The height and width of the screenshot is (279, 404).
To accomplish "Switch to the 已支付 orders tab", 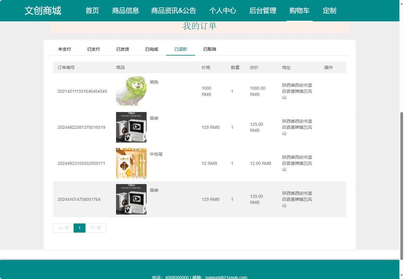I will tap(93, 49).
